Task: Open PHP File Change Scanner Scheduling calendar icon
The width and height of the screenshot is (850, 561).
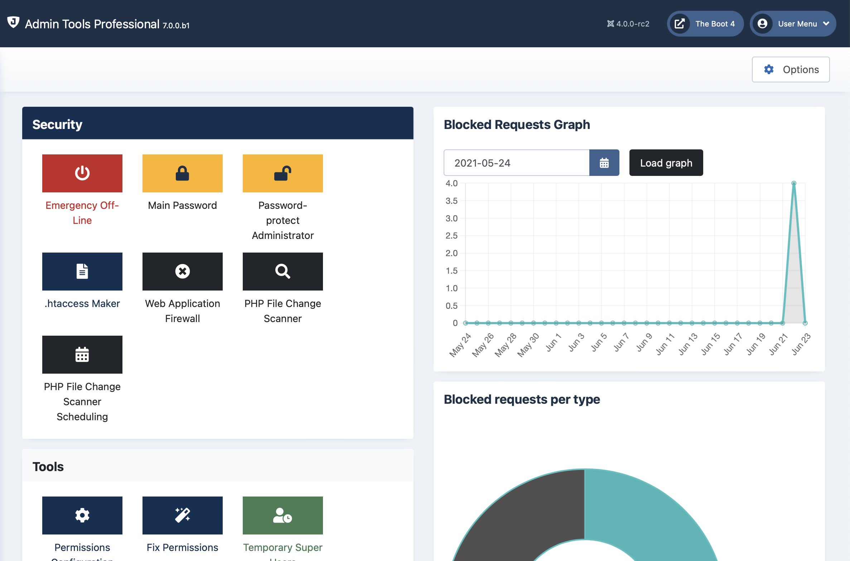Action: (82, 354)
